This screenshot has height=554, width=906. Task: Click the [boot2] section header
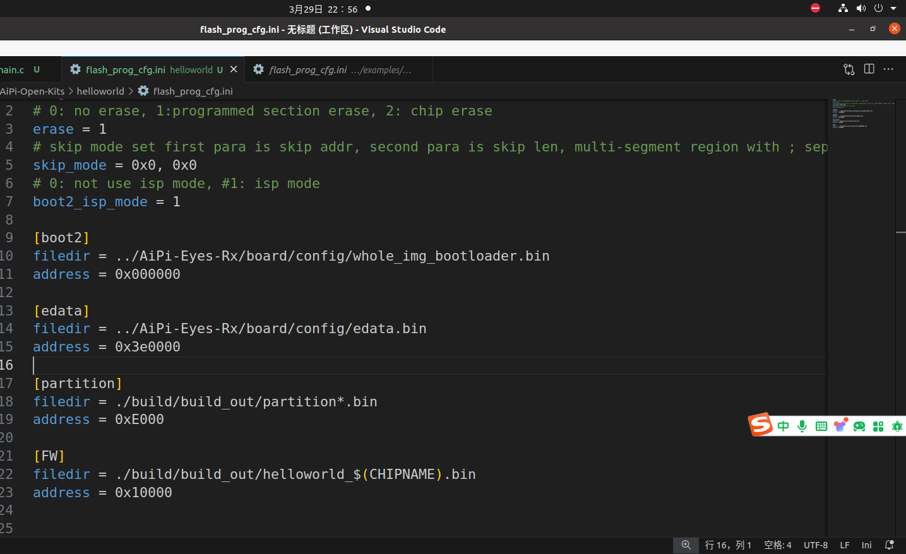(x=61, y=238)
